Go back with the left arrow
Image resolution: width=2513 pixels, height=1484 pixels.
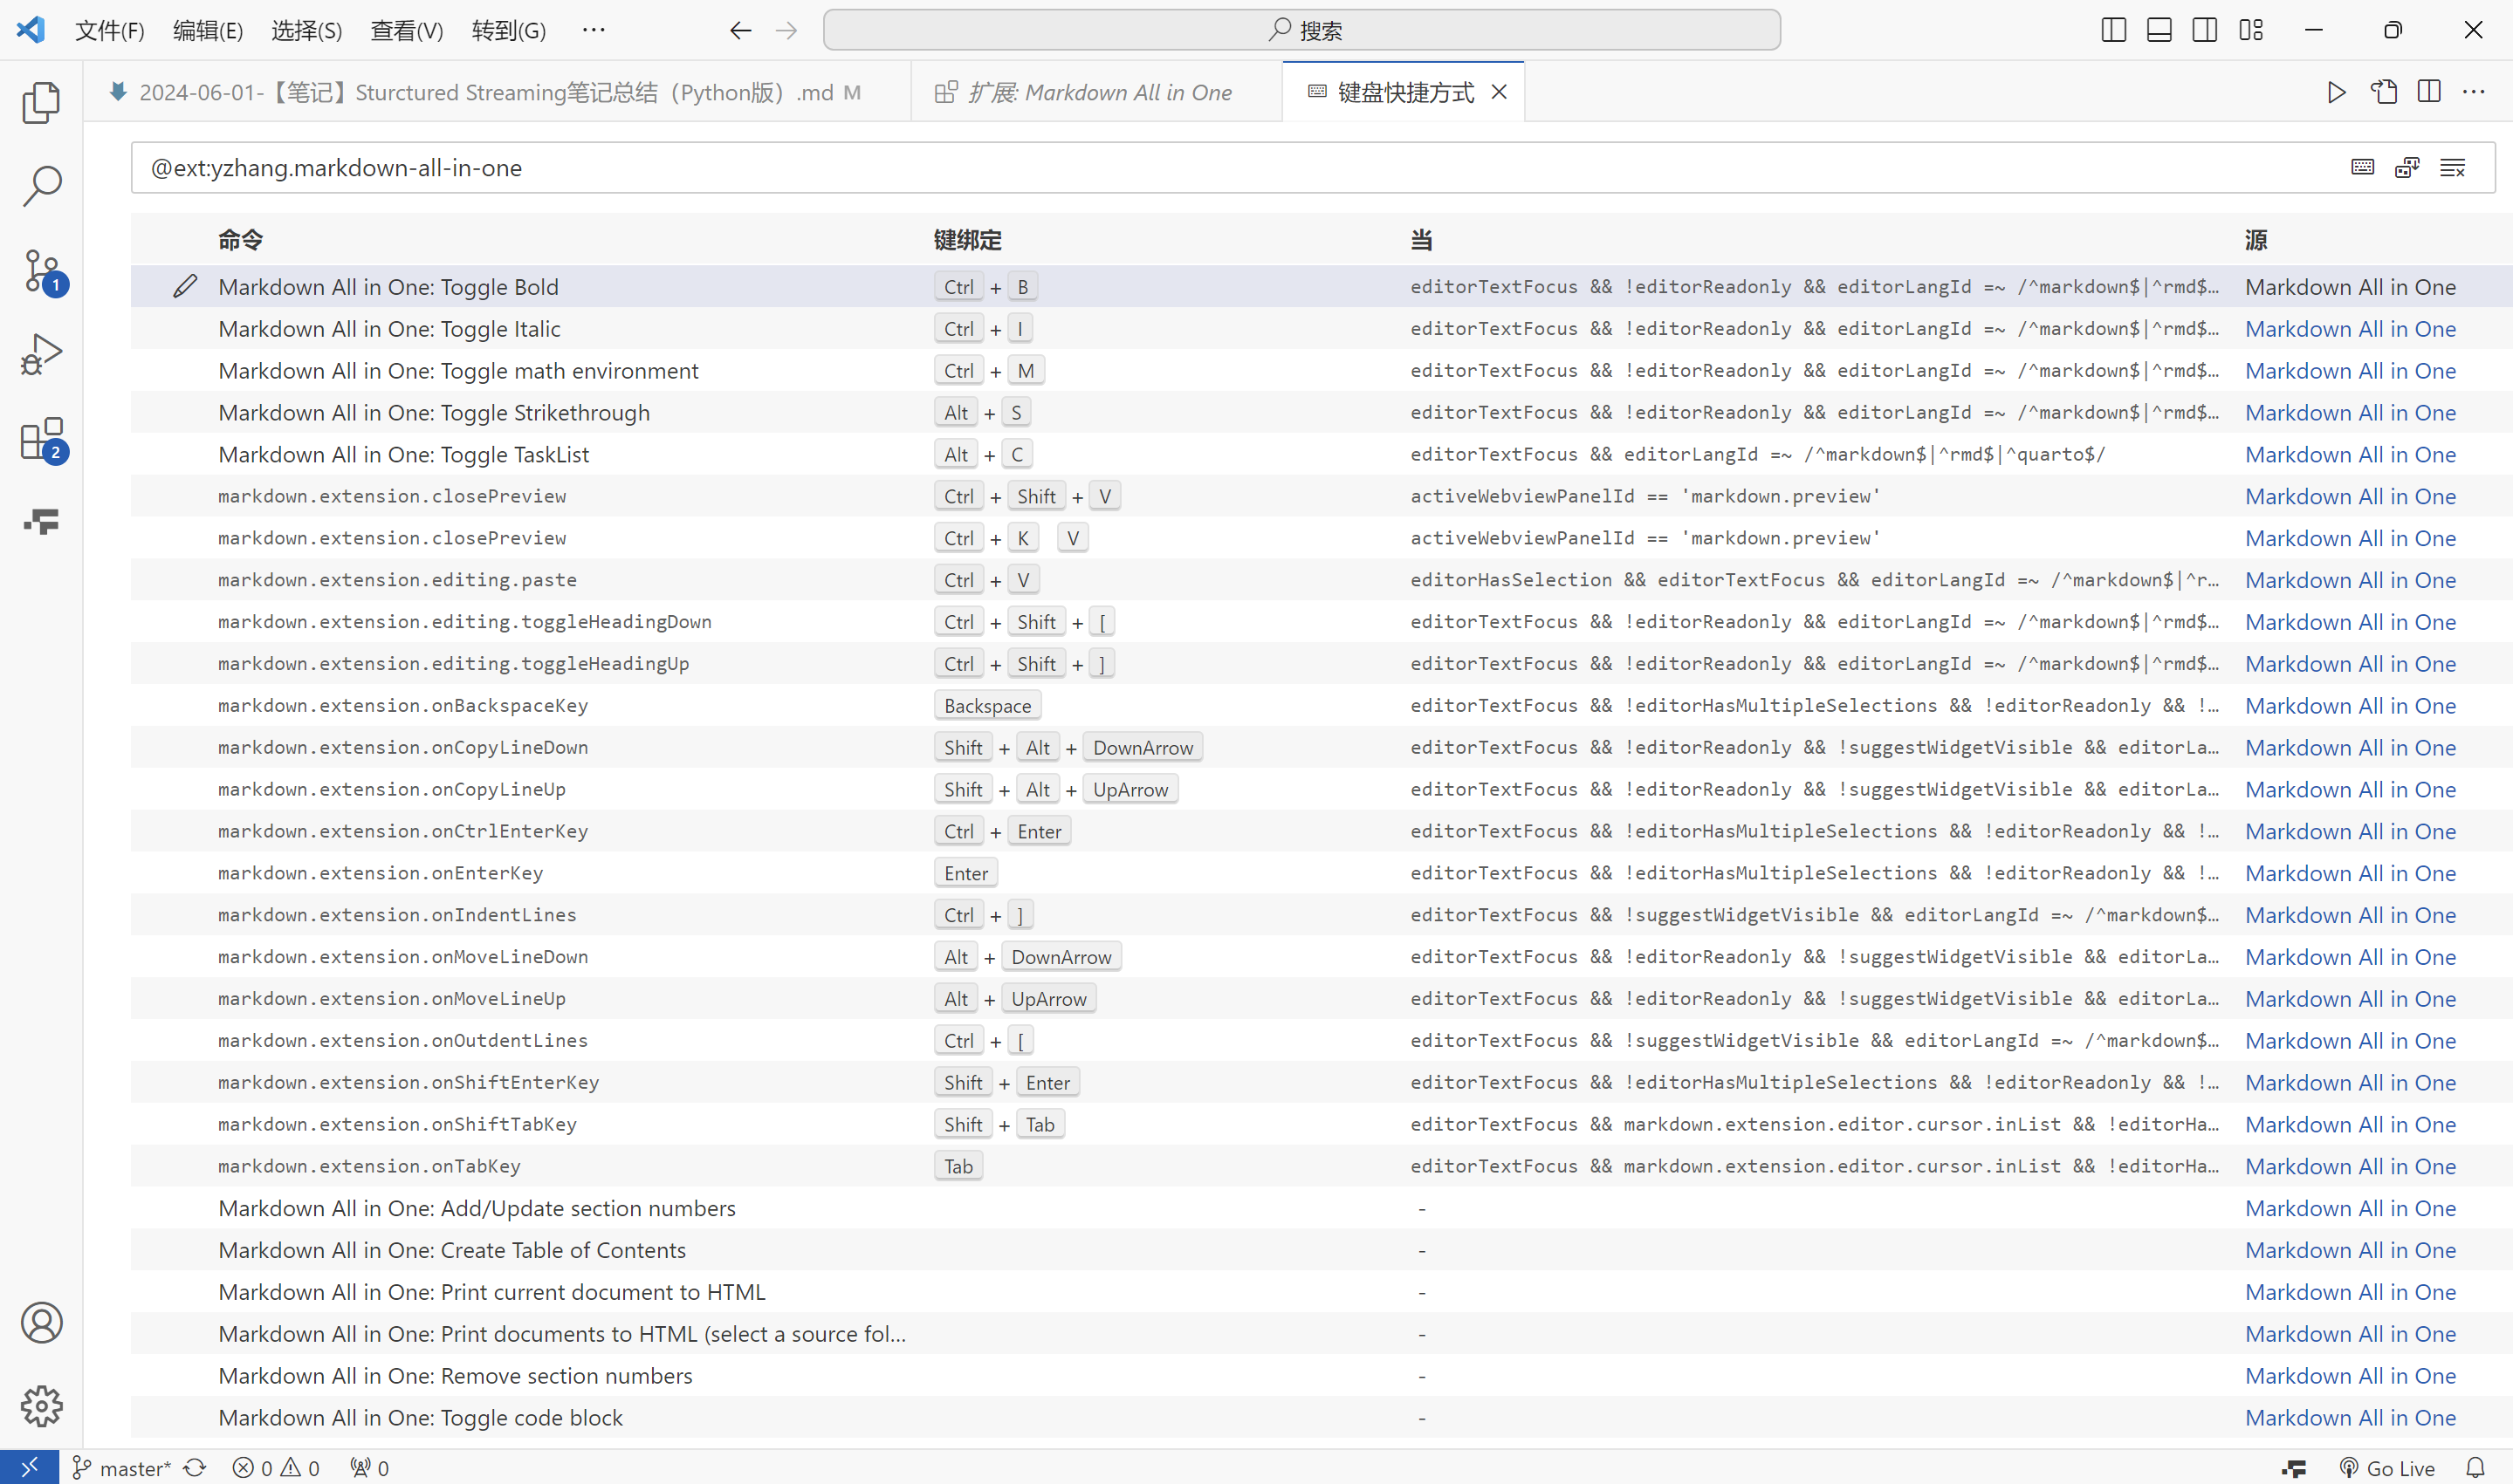pos(739,30)
